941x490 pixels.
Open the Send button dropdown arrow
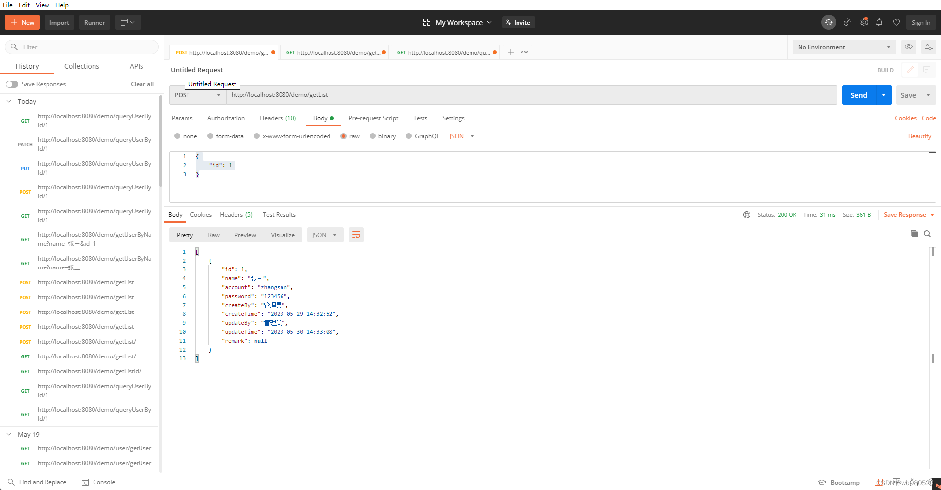click(884, 95)
